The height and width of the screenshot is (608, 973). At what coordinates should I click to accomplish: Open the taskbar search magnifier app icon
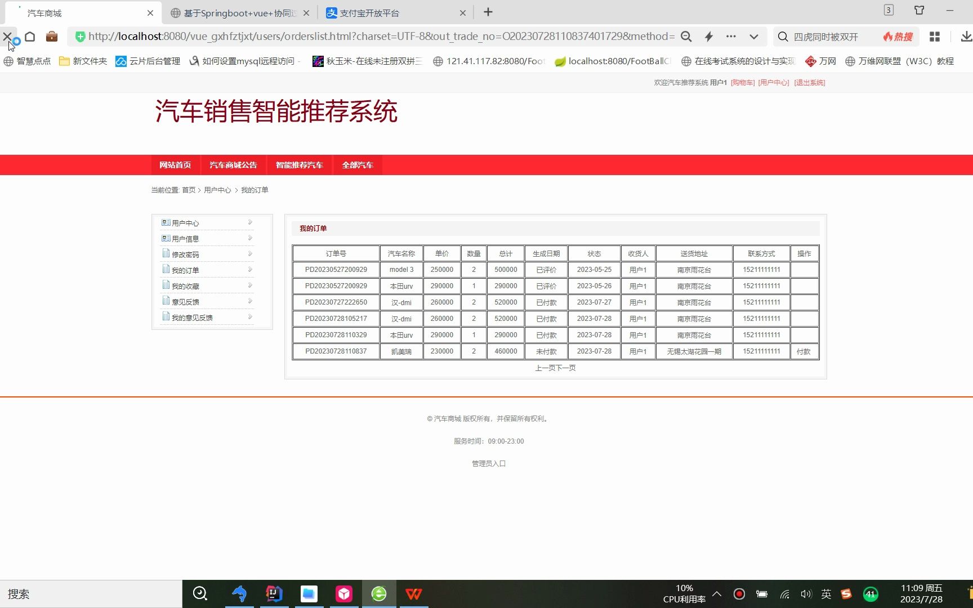point(200,593)
